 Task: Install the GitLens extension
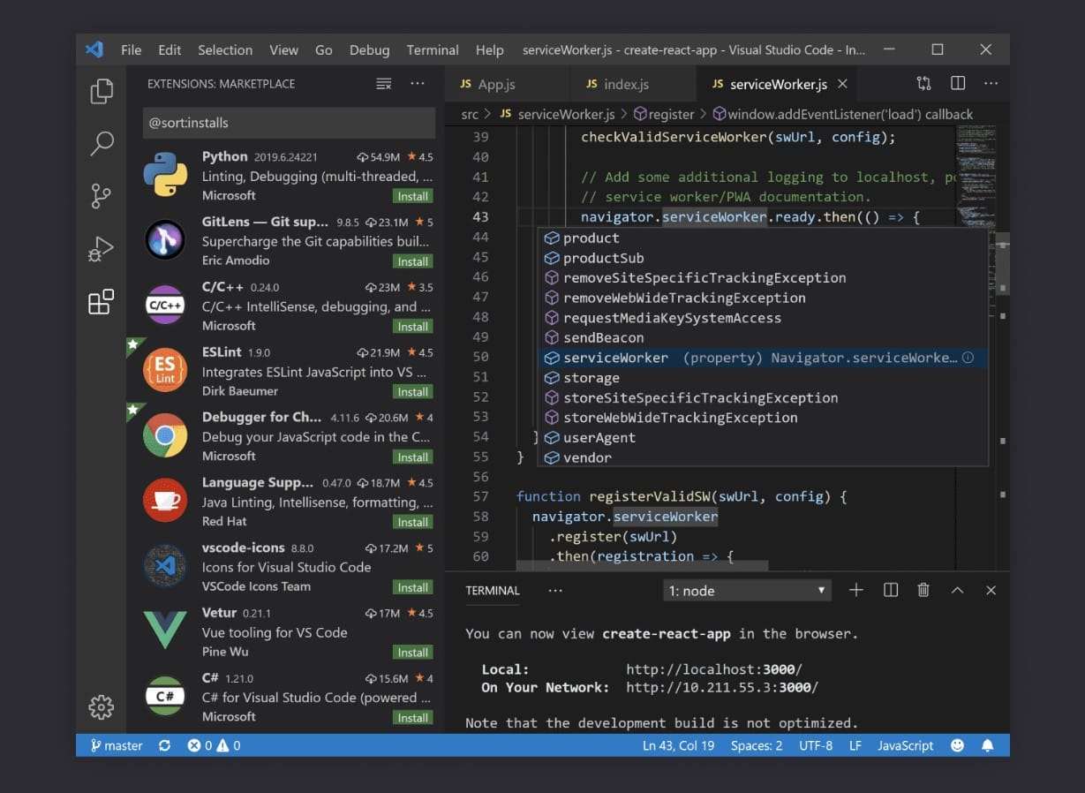point(412,261)
